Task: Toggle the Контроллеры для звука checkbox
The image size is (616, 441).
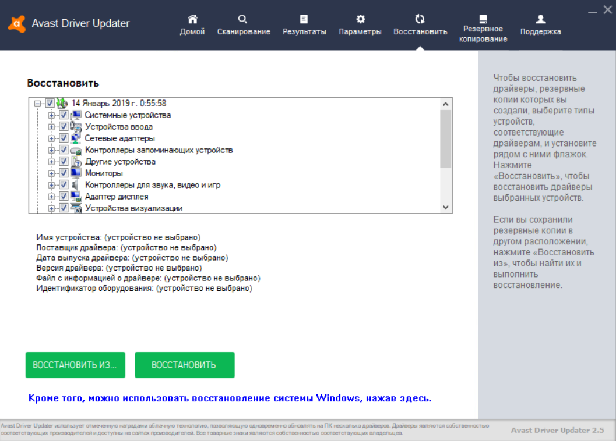Action: tap(64, 185)
